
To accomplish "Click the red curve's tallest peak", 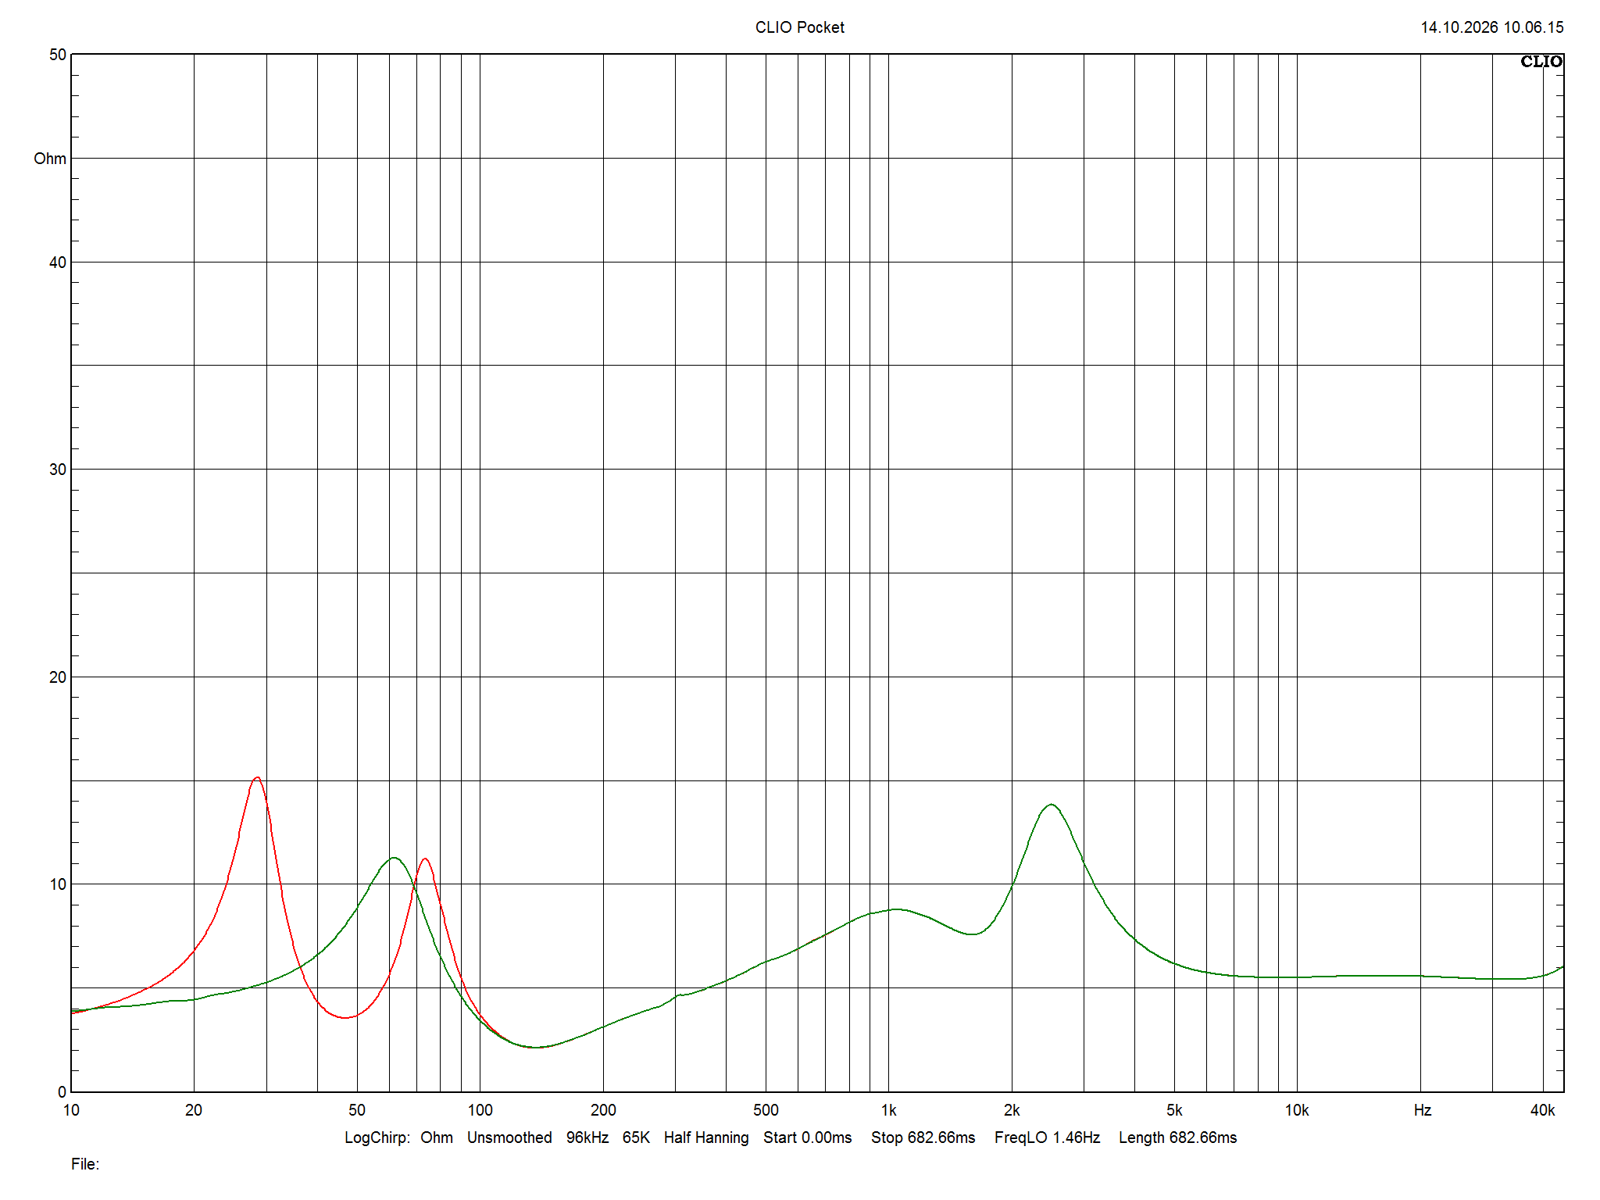I will (x=257, y=778).
